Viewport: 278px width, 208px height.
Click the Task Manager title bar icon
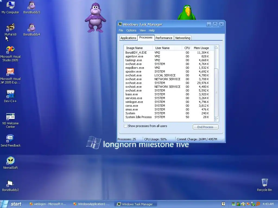pos(120,24)
